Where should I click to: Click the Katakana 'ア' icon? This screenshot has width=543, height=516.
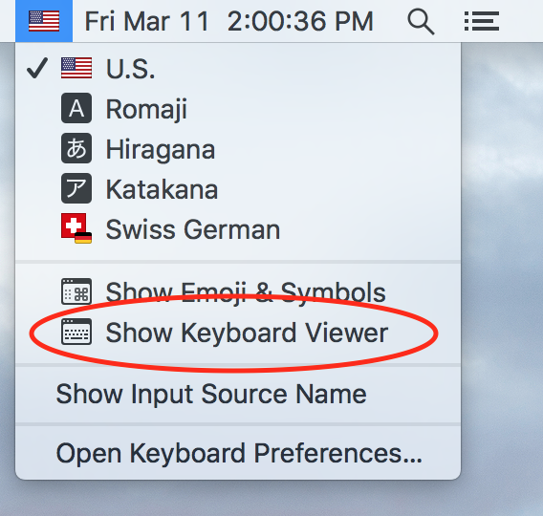(x=76, y=188)
